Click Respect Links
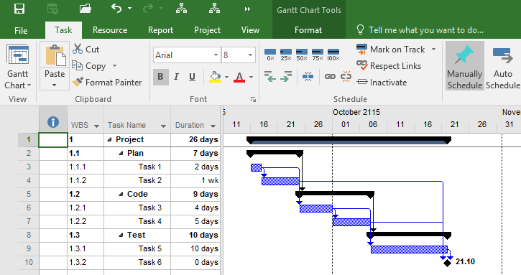The image size is (521, 275). pyautogui.click(x=389, y=66)
